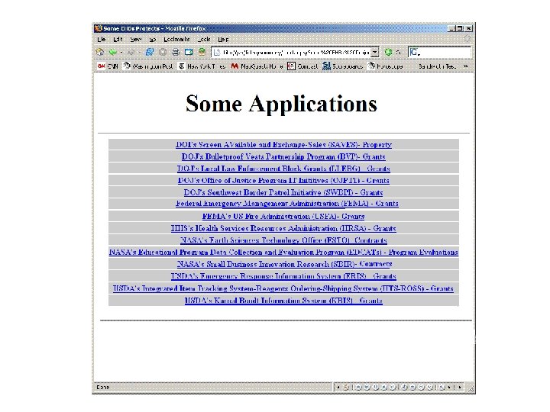Click the greyed Forward arrow icon
The height and width of the screenshot is (412, 550).
(131, 52)
